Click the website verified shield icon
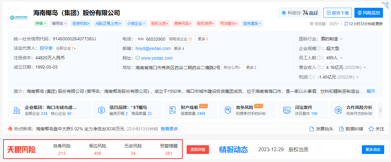391x162 pixels. [x=138, y=58]
